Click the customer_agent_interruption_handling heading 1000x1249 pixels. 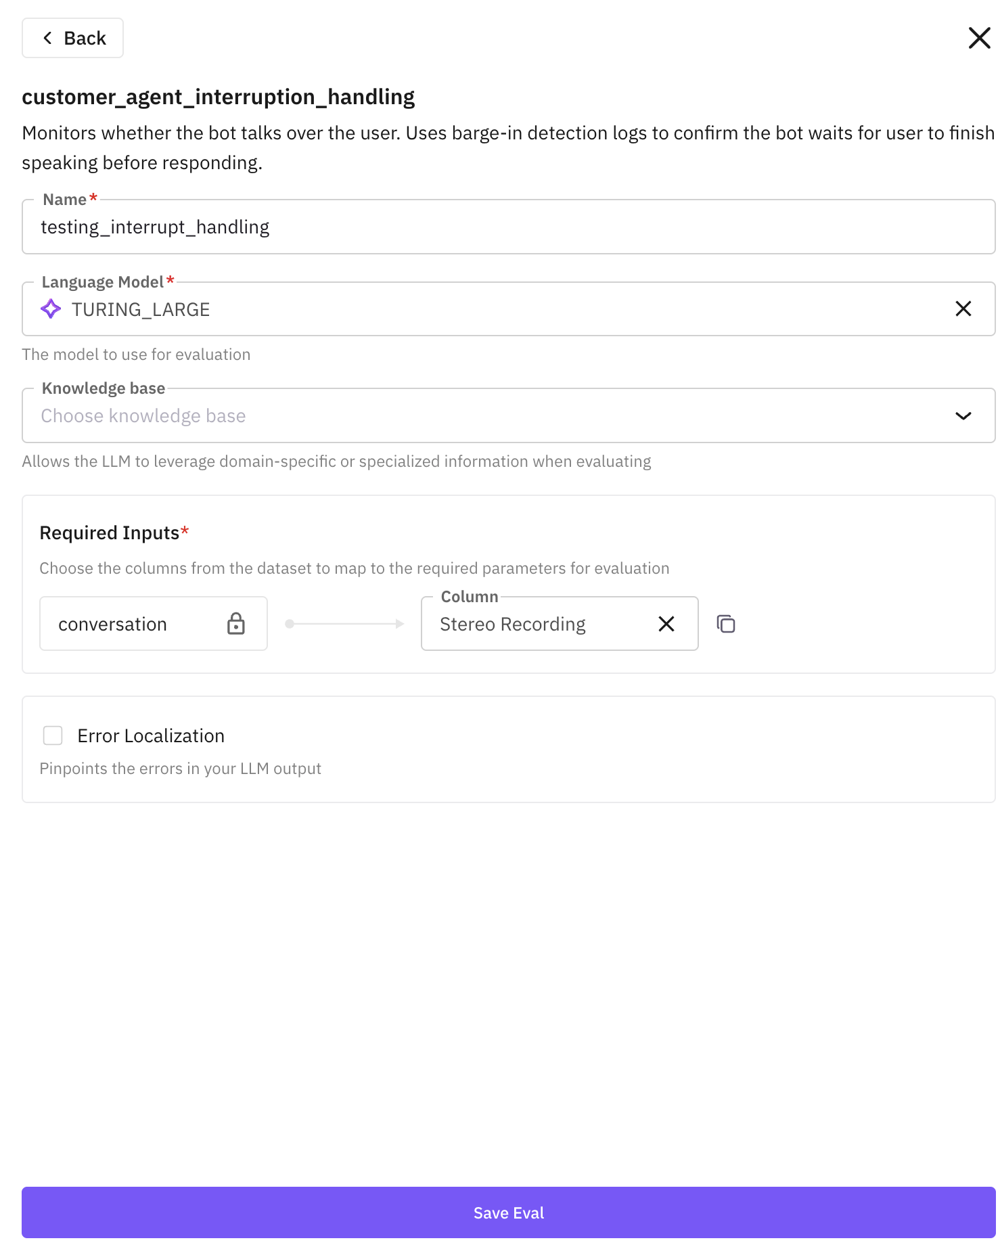(x=218, y=97)
